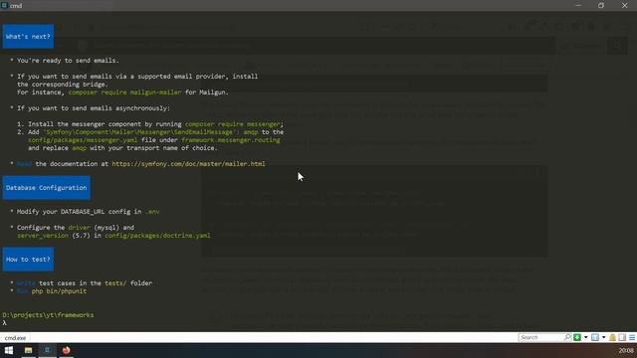Image resolution: width=637 pixels, height=358 pixels.
Task: Click 'config/packages/doctrine.yaml' path text
Action: point(157,235)
